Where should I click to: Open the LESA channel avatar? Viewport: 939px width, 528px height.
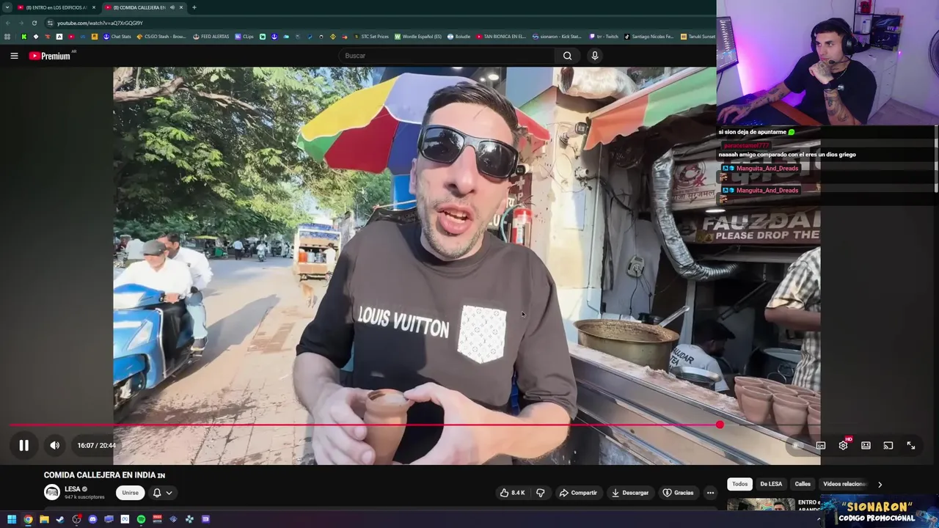pos(51,493)
